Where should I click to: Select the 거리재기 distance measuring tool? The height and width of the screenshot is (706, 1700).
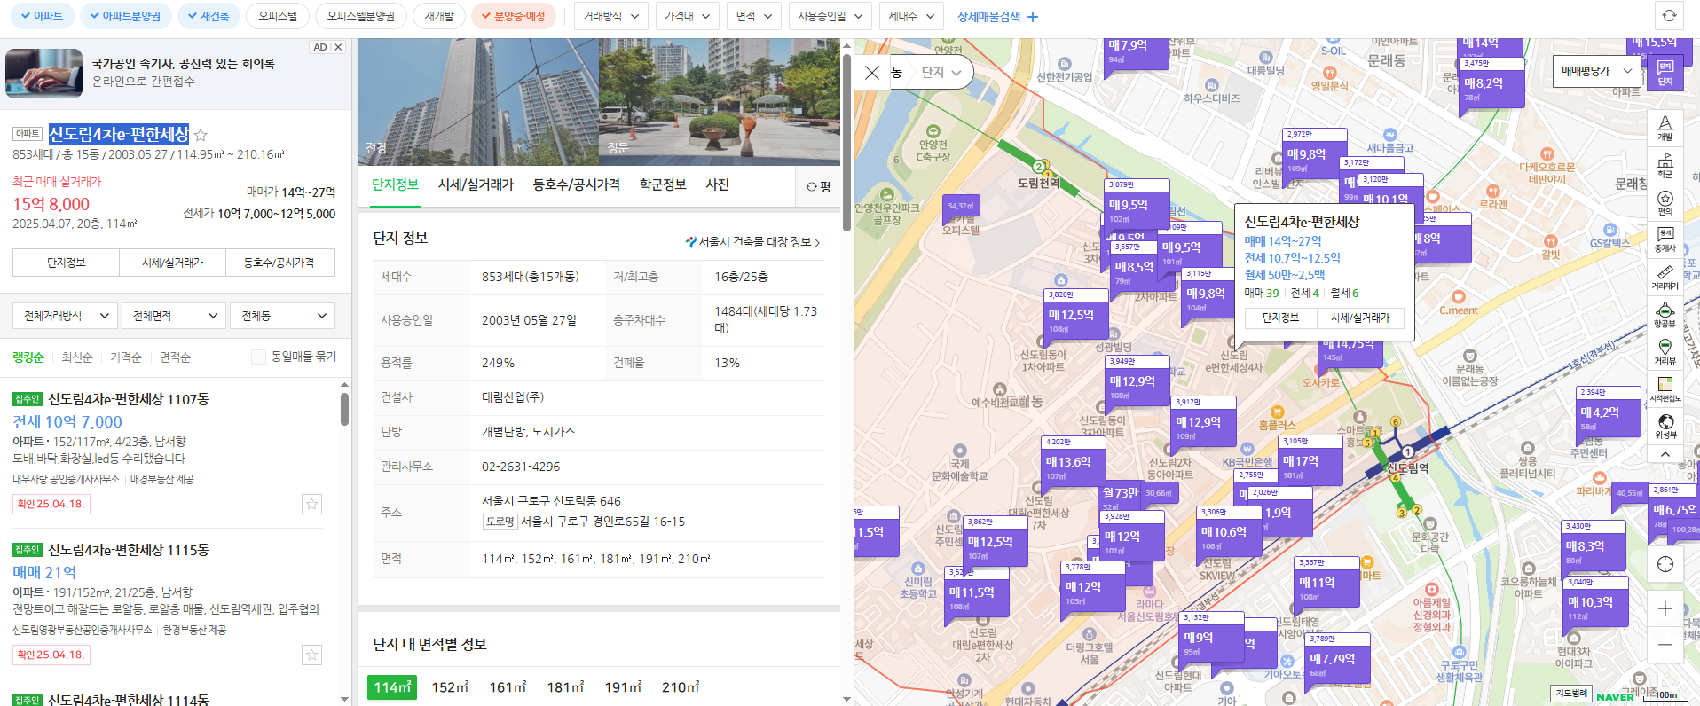pos(1665,277)
